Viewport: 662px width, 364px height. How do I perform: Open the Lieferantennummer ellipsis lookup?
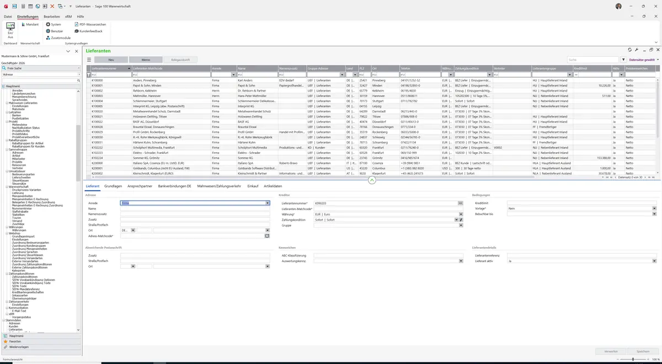[x=460, y=203]
